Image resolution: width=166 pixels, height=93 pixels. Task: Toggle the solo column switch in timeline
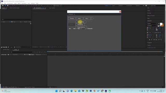click(x=4, y=55)
